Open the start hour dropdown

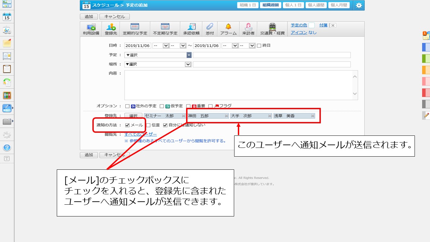166,46
